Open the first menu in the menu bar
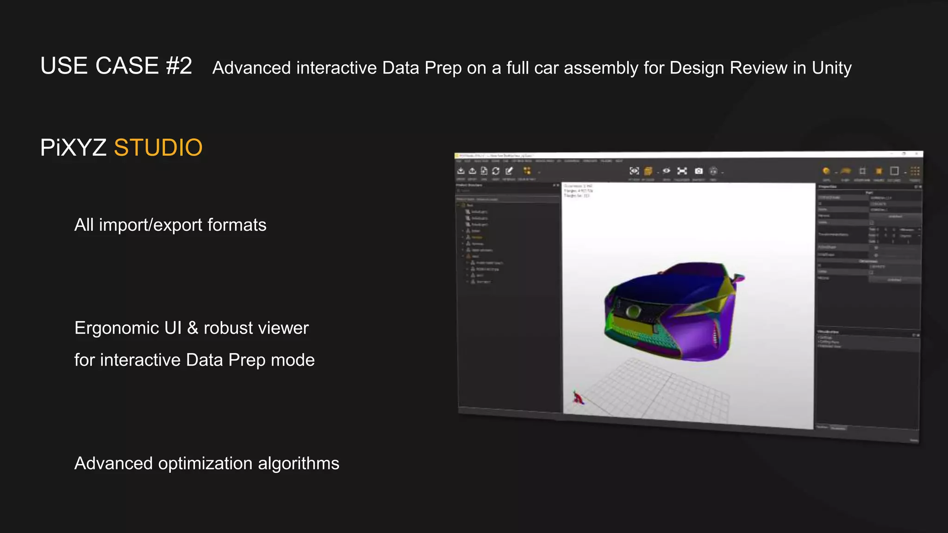The height and width of the screenshot is (533, 948). click(x=459, y=161)
